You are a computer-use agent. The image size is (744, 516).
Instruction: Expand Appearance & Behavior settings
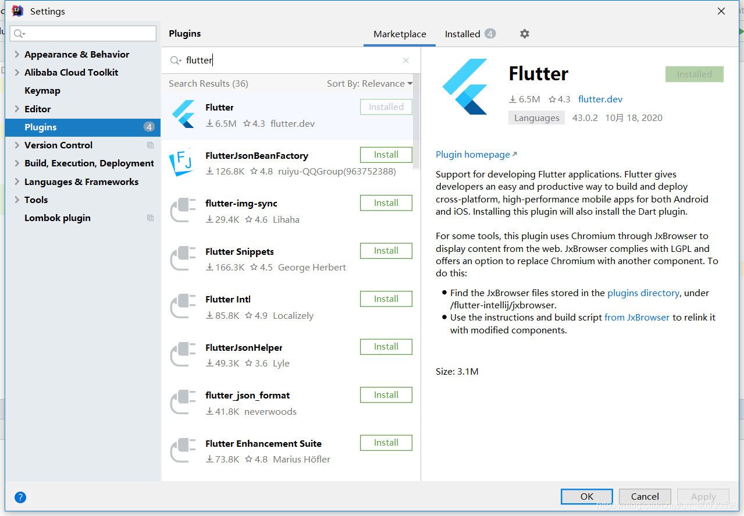[16, 54]
